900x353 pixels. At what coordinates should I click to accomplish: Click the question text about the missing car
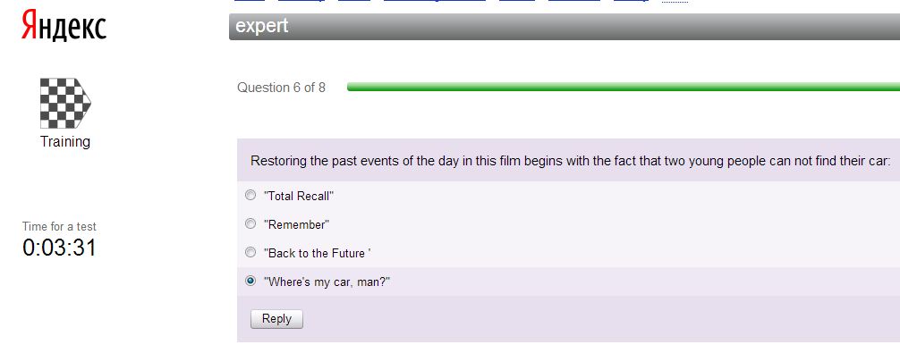pyautogui.click(x=571, y=161)
